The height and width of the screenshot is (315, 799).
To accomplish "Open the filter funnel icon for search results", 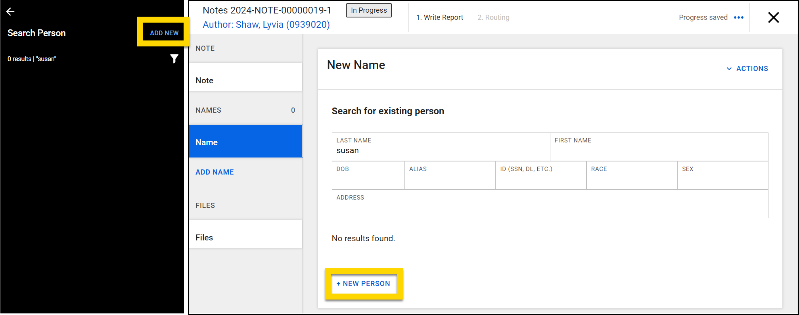I will pyautogui.click(x=174, y=59).
